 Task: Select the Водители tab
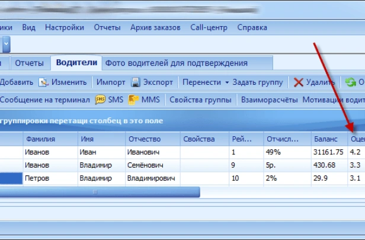point(76,63)
